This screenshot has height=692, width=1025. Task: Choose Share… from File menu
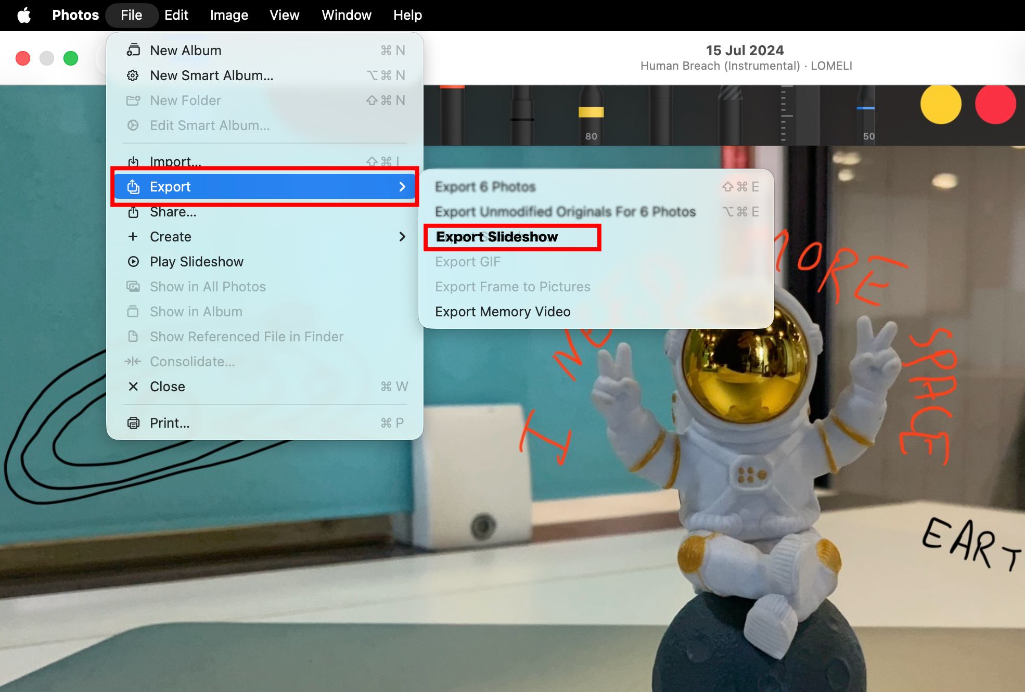click(265, 212)
